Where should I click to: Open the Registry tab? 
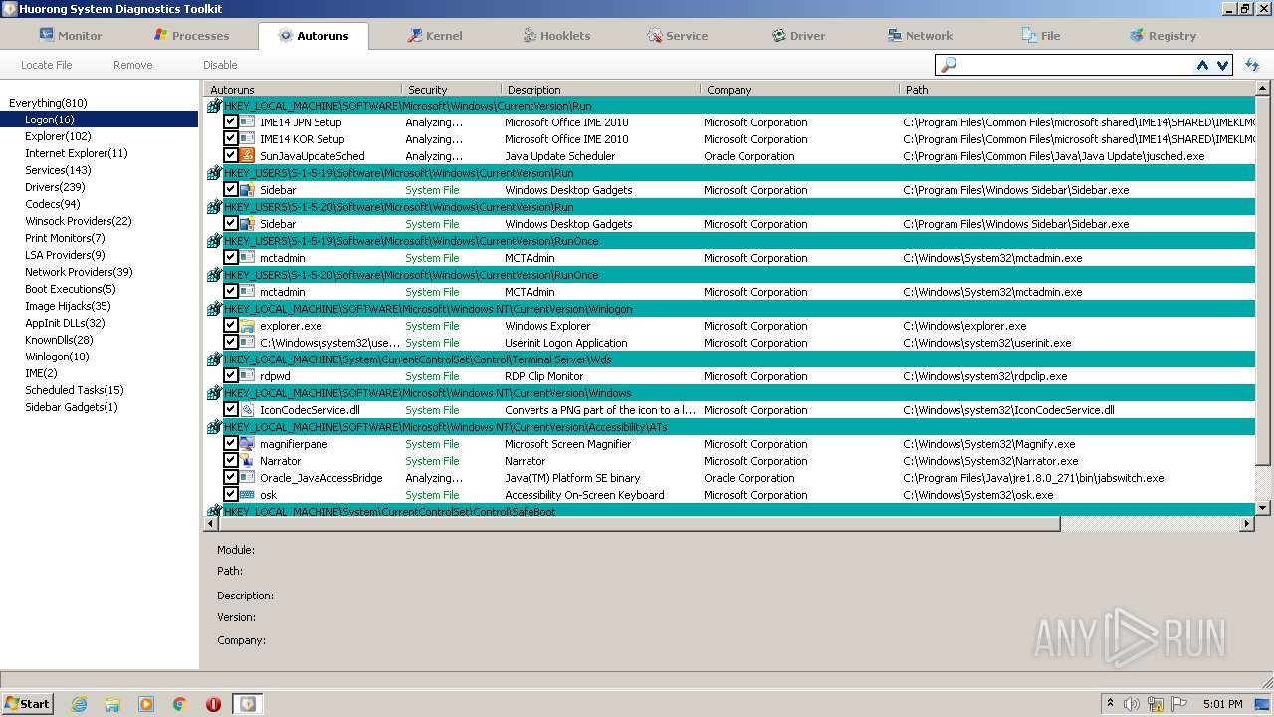1163,35
